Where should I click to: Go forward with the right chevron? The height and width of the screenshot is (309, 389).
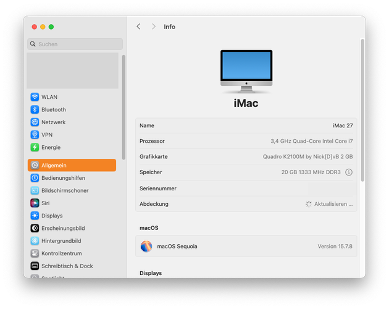[x=154, y=27]
